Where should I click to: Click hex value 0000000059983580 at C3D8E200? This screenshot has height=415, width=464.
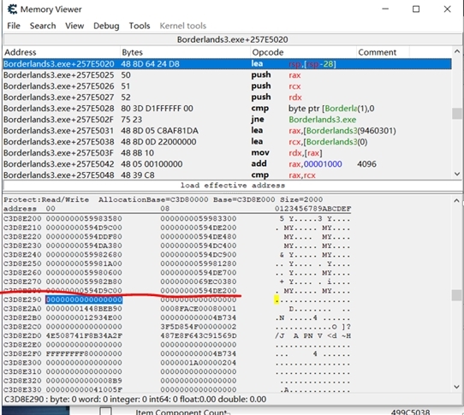84,218
